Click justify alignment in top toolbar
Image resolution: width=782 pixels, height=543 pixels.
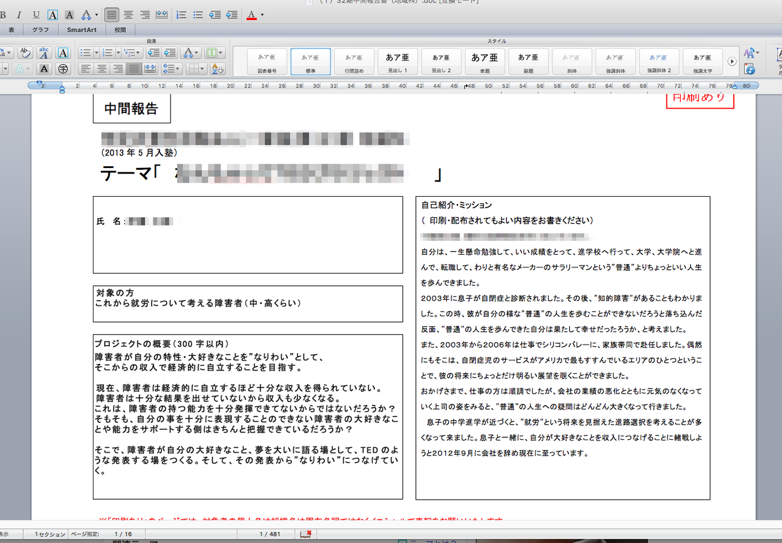point(111,15)
